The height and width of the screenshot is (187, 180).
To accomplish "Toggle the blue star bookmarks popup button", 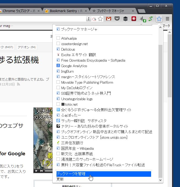I will point(159,19).
